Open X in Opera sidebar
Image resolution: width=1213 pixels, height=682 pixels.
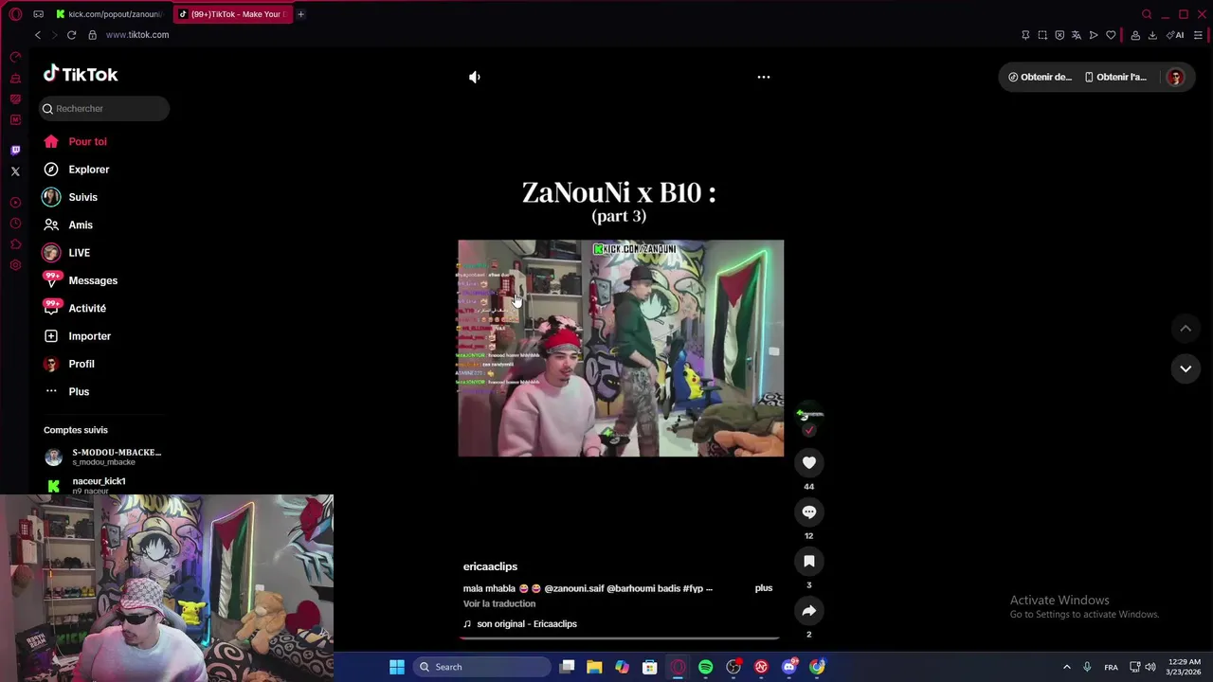click(x=15, y=171)
